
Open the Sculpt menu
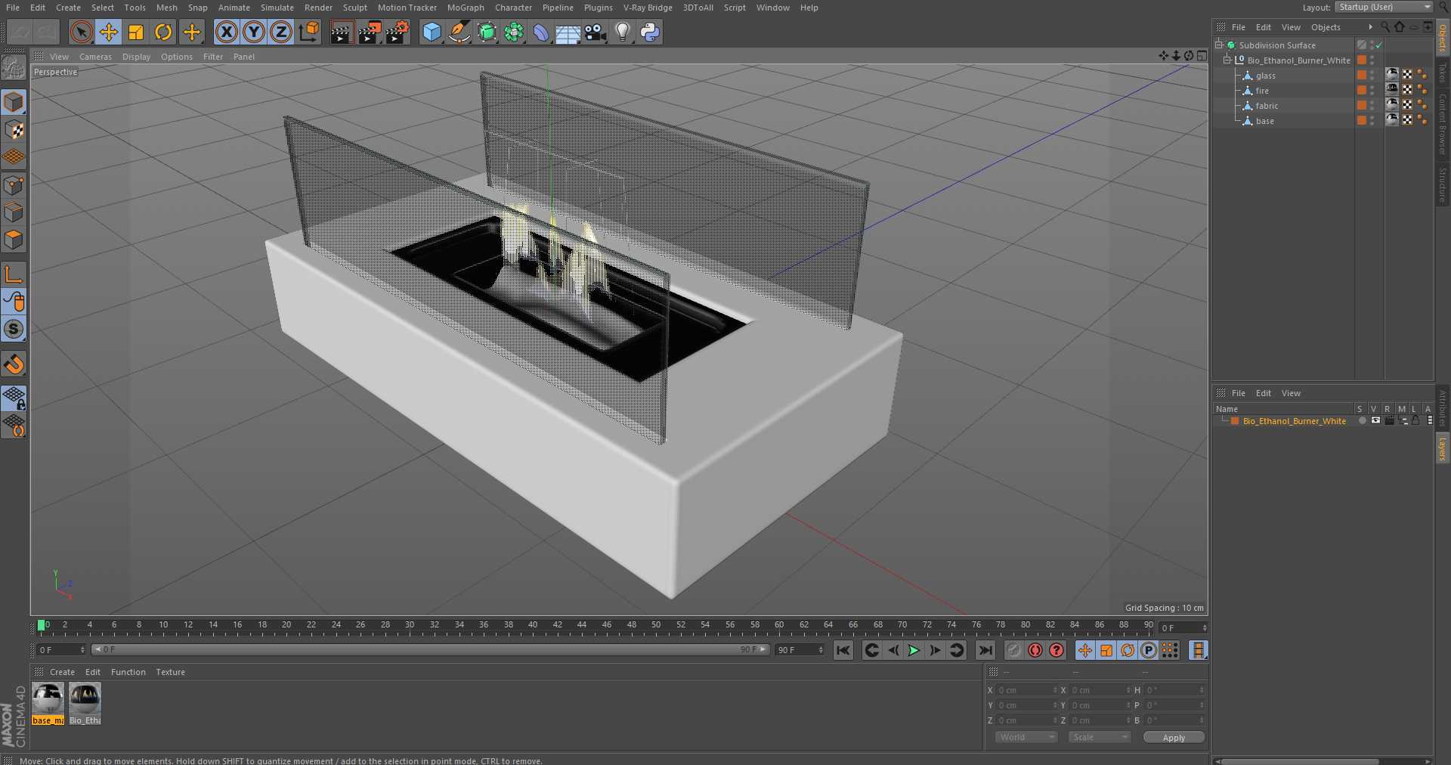point(354,8)
